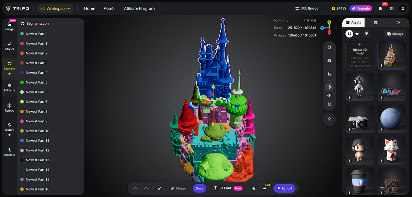Share the model using arrow icon
Image resolution: width=412 pixels, height=197 pixels.
[265, 188]
